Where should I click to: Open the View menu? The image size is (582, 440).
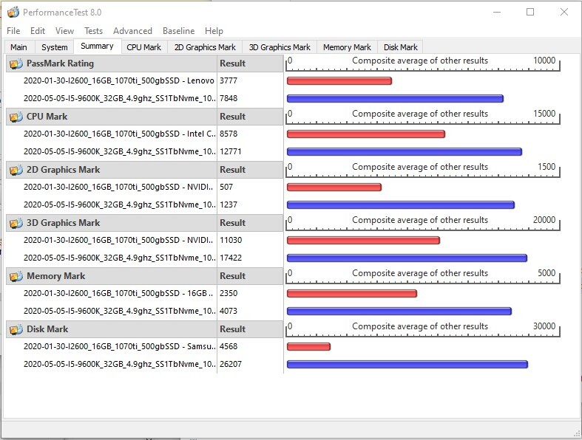(64, 31)
